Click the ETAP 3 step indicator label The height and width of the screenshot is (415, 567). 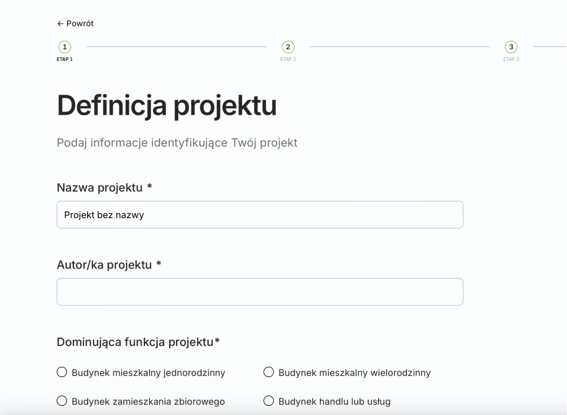coord(511,59)
